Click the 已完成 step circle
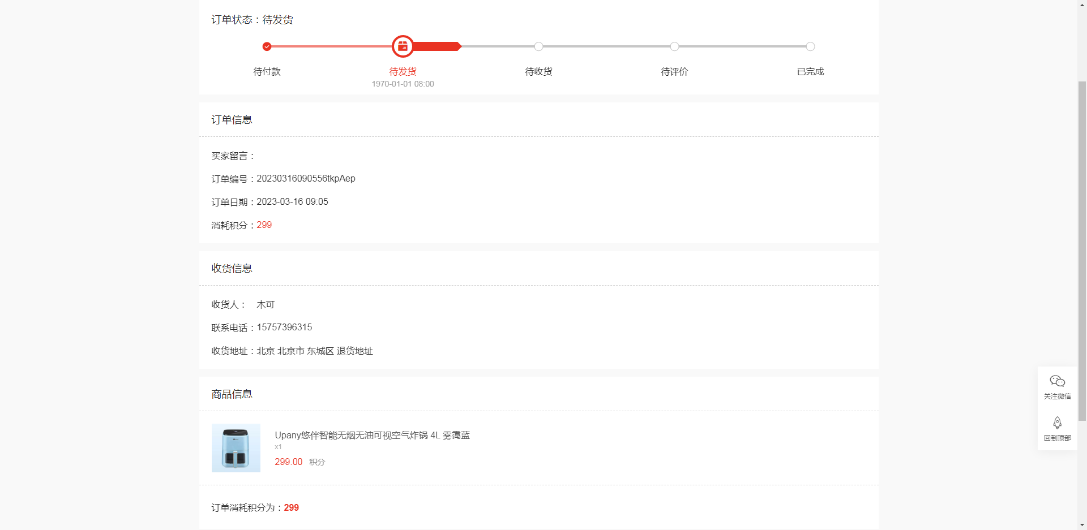This screenshot has width=1087, height=530. (810, 46)
